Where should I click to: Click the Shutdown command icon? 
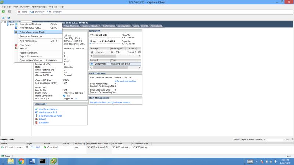point(36,122)
